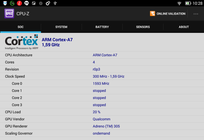Viewport: 204px width, 140px height.
Task: Select the Core 3 label
Action: pos(17,105)
